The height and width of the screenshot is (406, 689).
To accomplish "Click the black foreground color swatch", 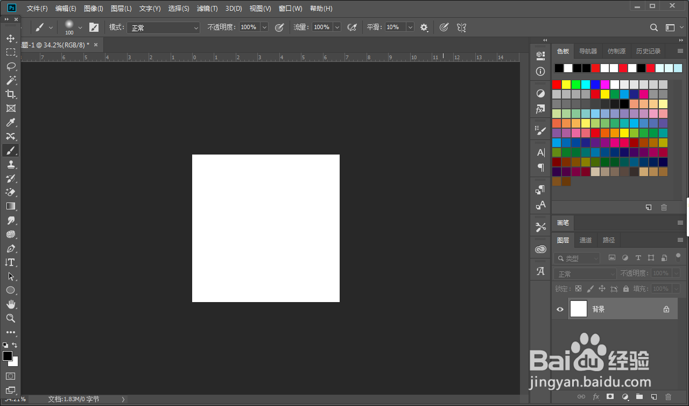I will 8,356.
